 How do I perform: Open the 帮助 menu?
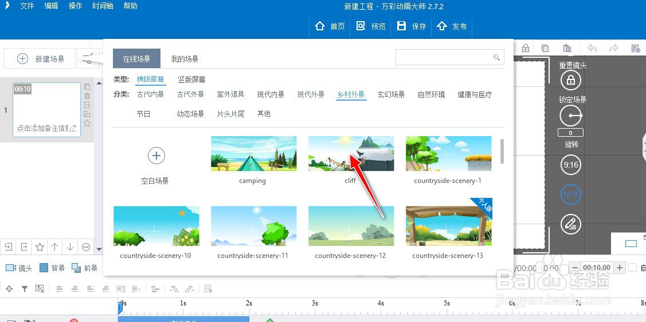click(x=130, y=6)
